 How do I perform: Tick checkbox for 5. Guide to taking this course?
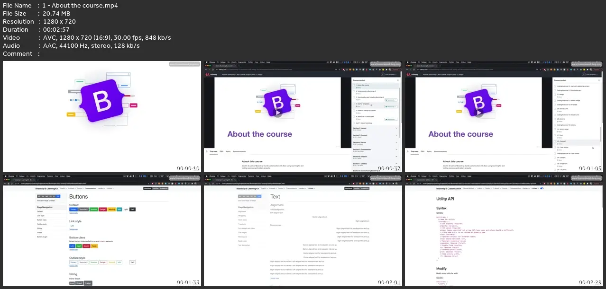click(354, 110)
